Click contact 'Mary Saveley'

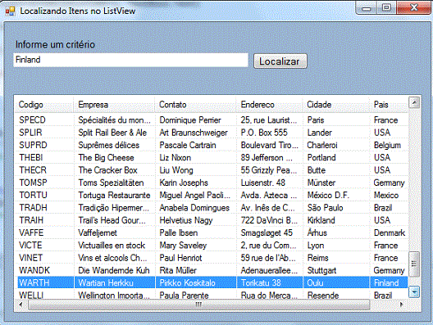coord(183,246)
